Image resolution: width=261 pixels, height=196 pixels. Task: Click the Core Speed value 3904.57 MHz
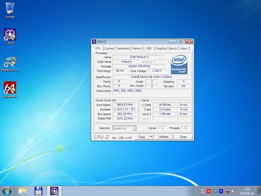tap(125, 105)
